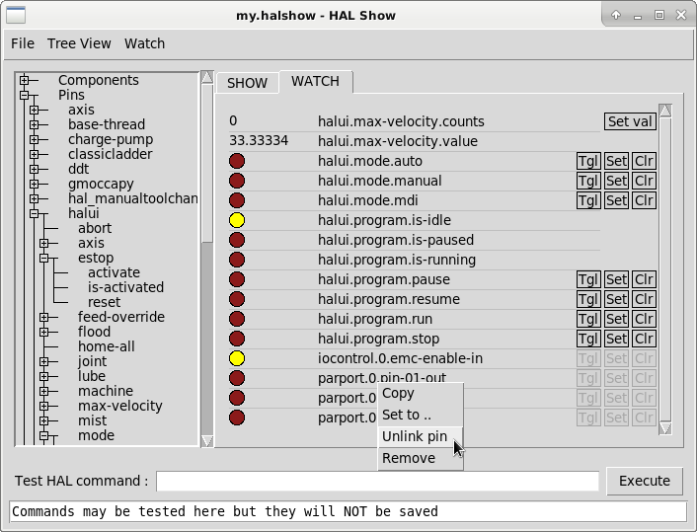Screen dimensions: 697x532
Task: Switch to the SHOW tab
Action: 247,83
